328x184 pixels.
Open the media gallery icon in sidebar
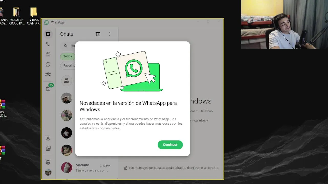(48, 148)
